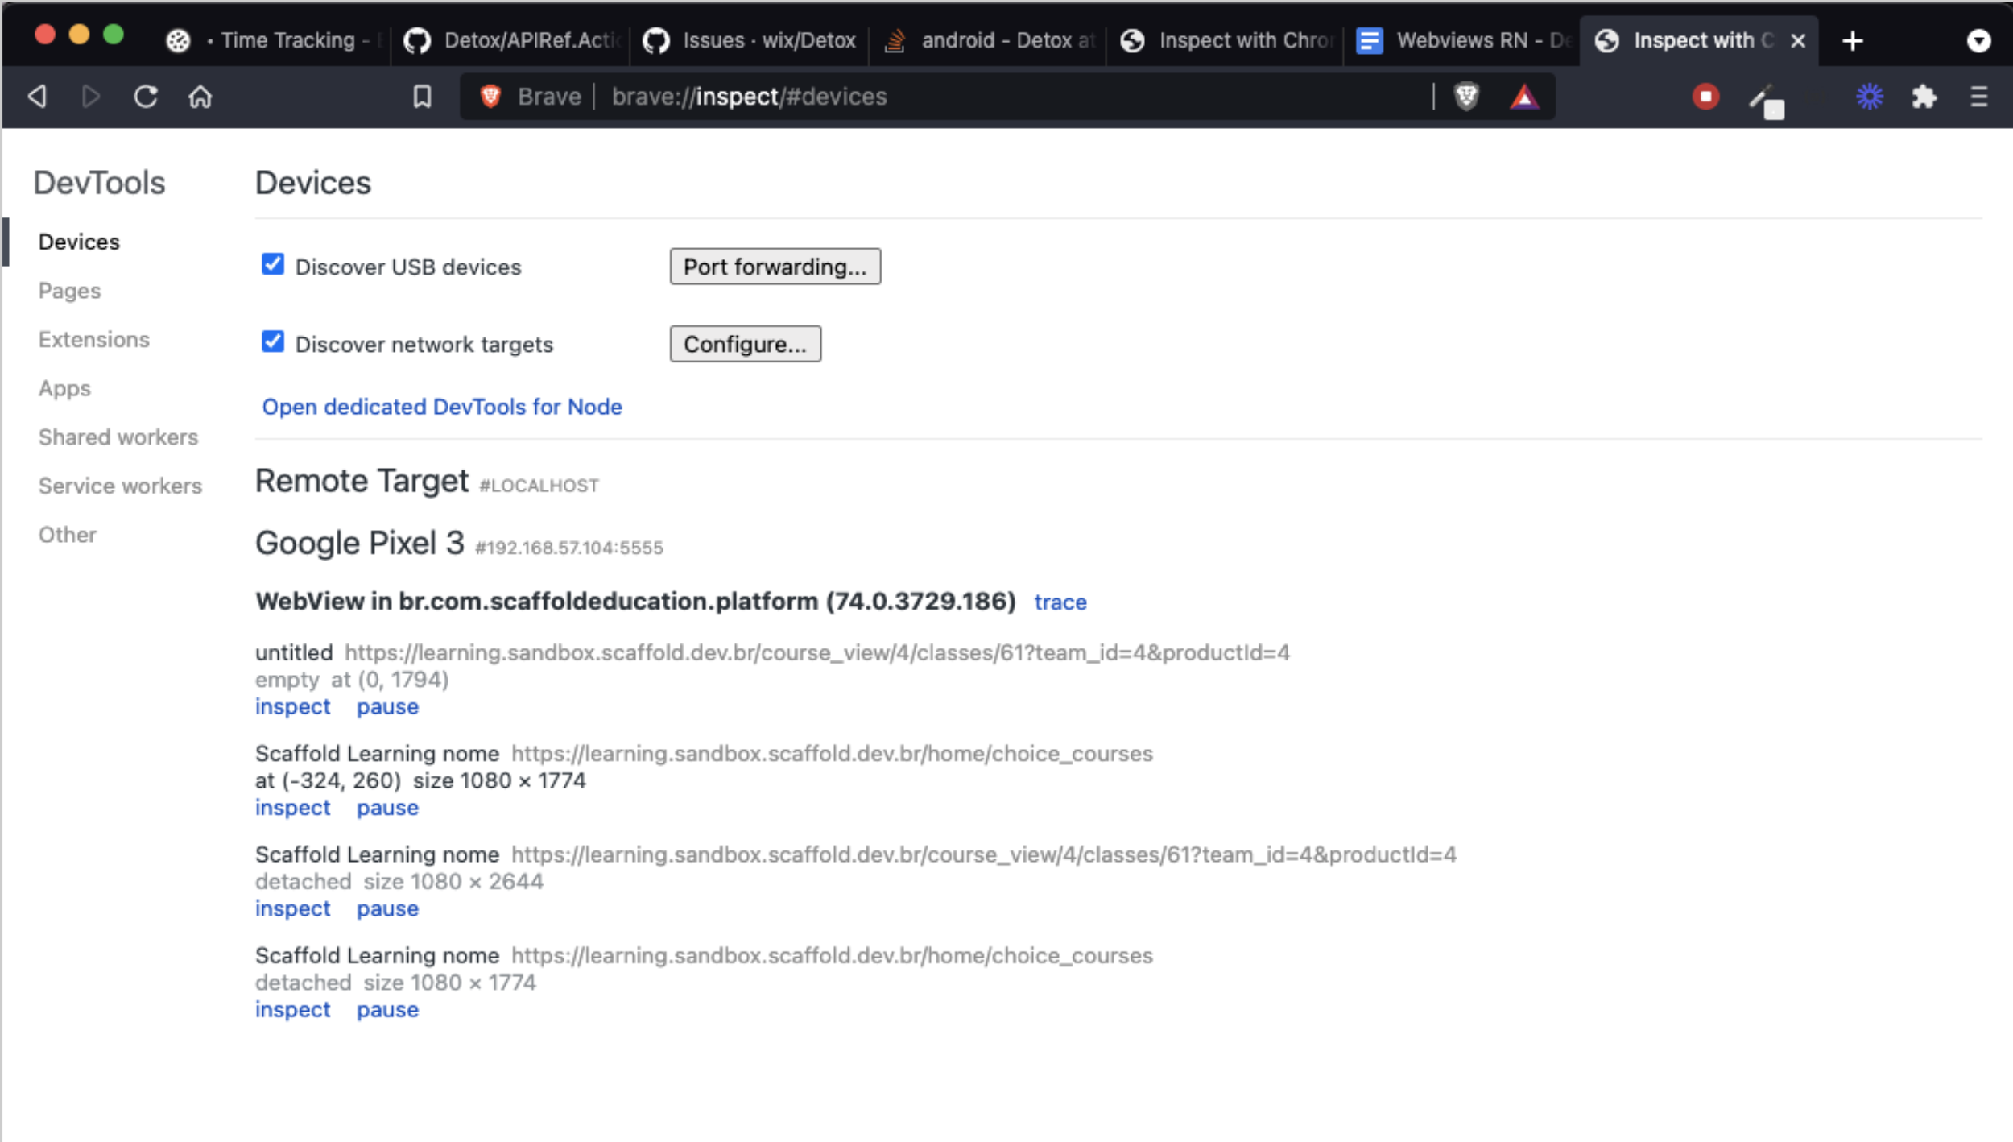
Task: Inspect the detached 1080 × 2644 target
Action: point(292,908)
